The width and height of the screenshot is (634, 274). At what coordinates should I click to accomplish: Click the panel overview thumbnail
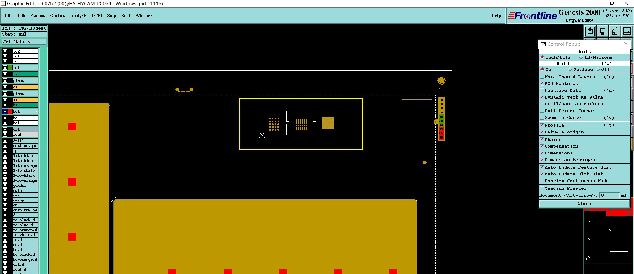[x=609, y=236]
